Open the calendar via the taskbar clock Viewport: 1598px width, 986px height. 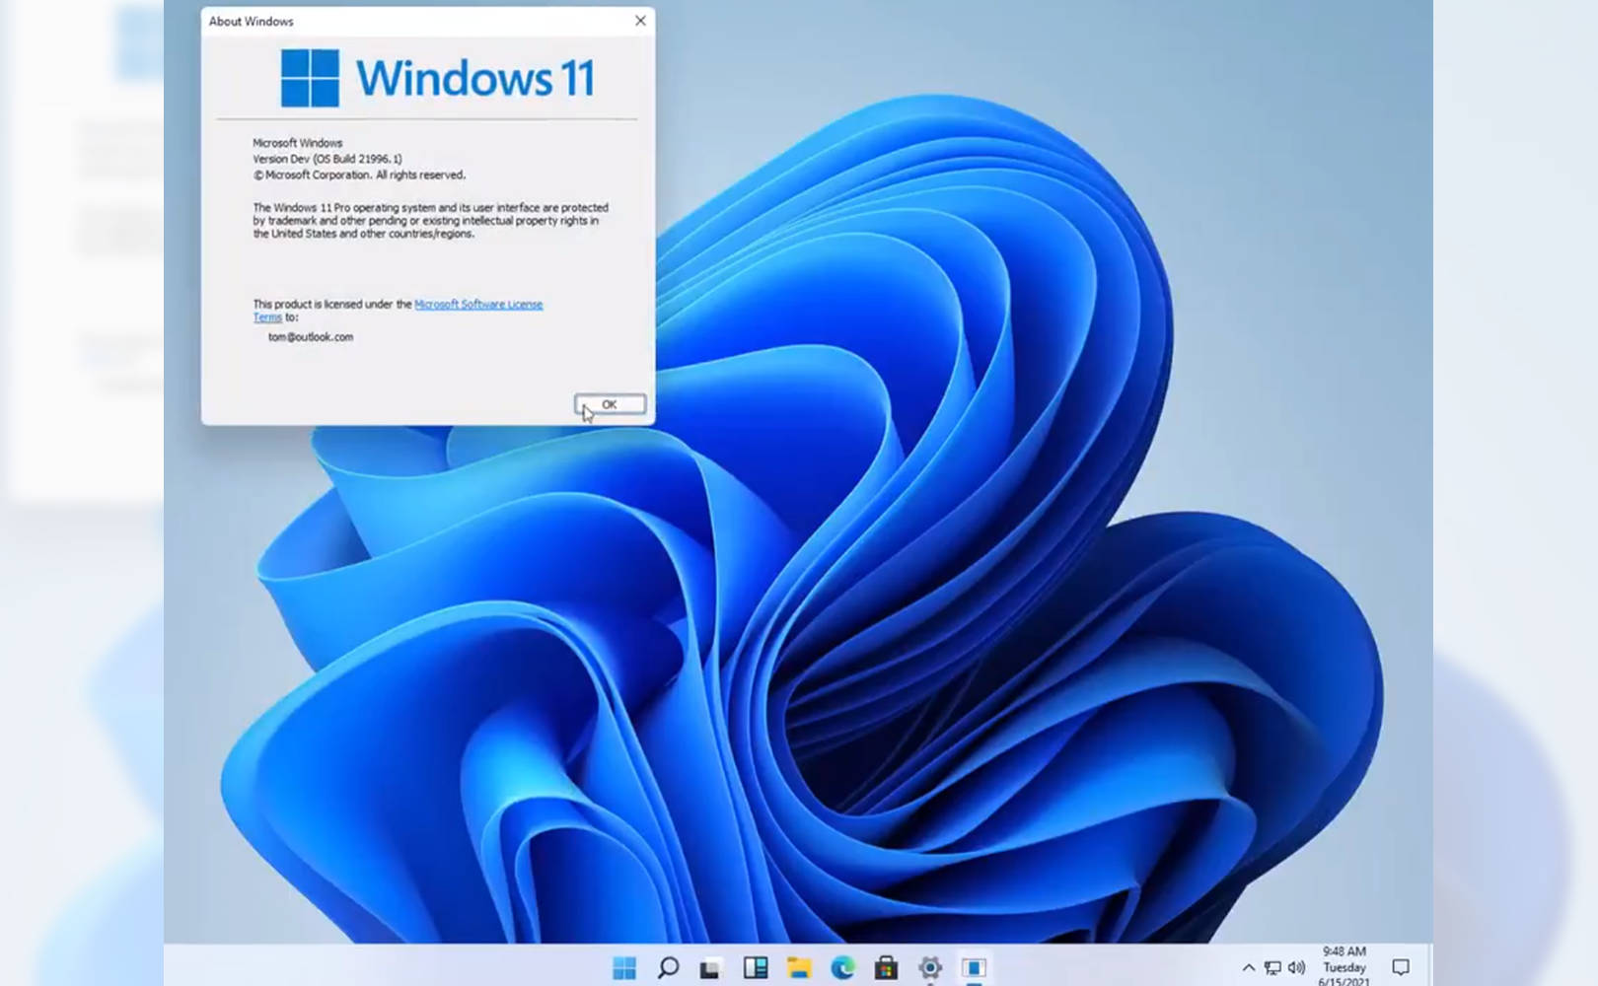click(x=1344, y=968)
